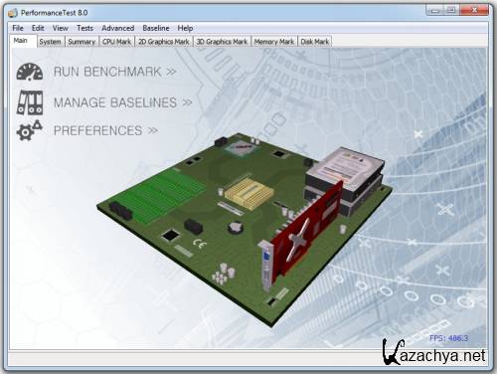Image resolution: width=497 pixels, height=374 pixels.
Task: Open the Advanced menu
Action: 118,28
